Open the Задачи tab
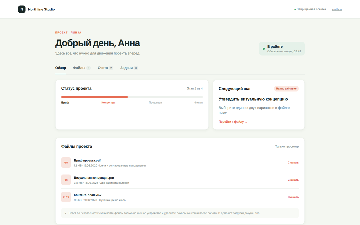 tap(129, 68)
